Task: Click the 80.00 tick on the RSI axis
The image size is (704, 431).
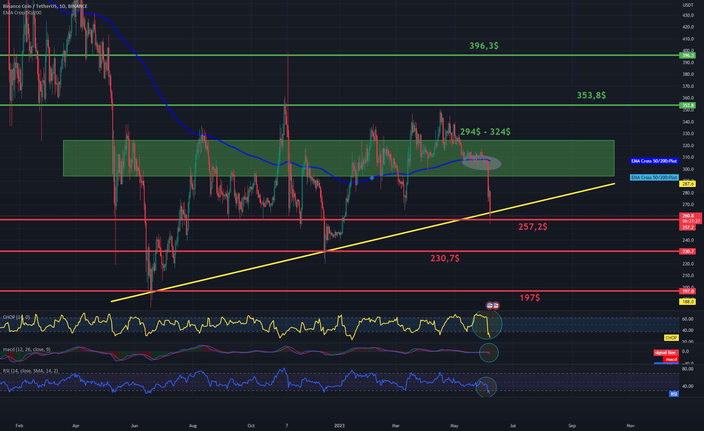Action: (687, 369)
